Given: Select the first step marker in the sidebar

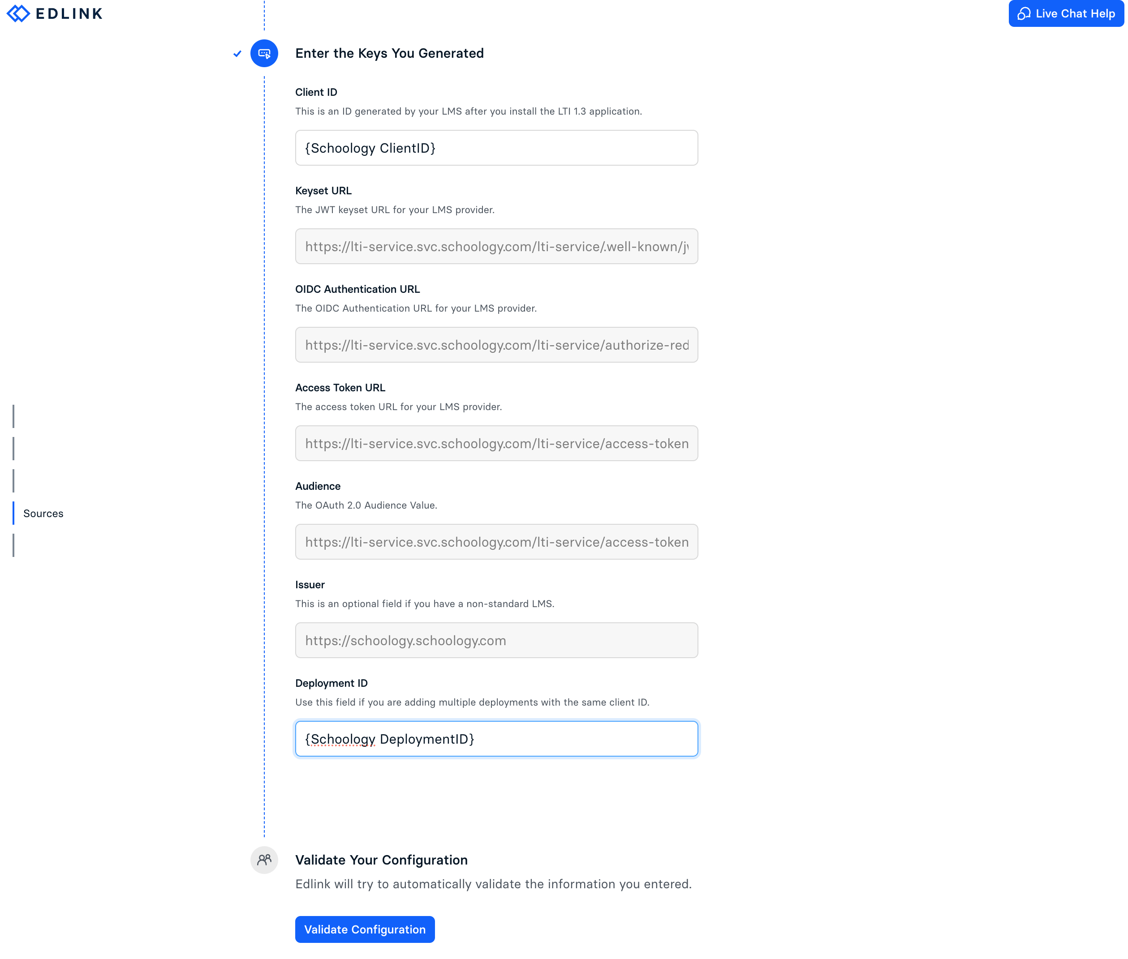Looking at the screenshot, I should click(13, 416).
